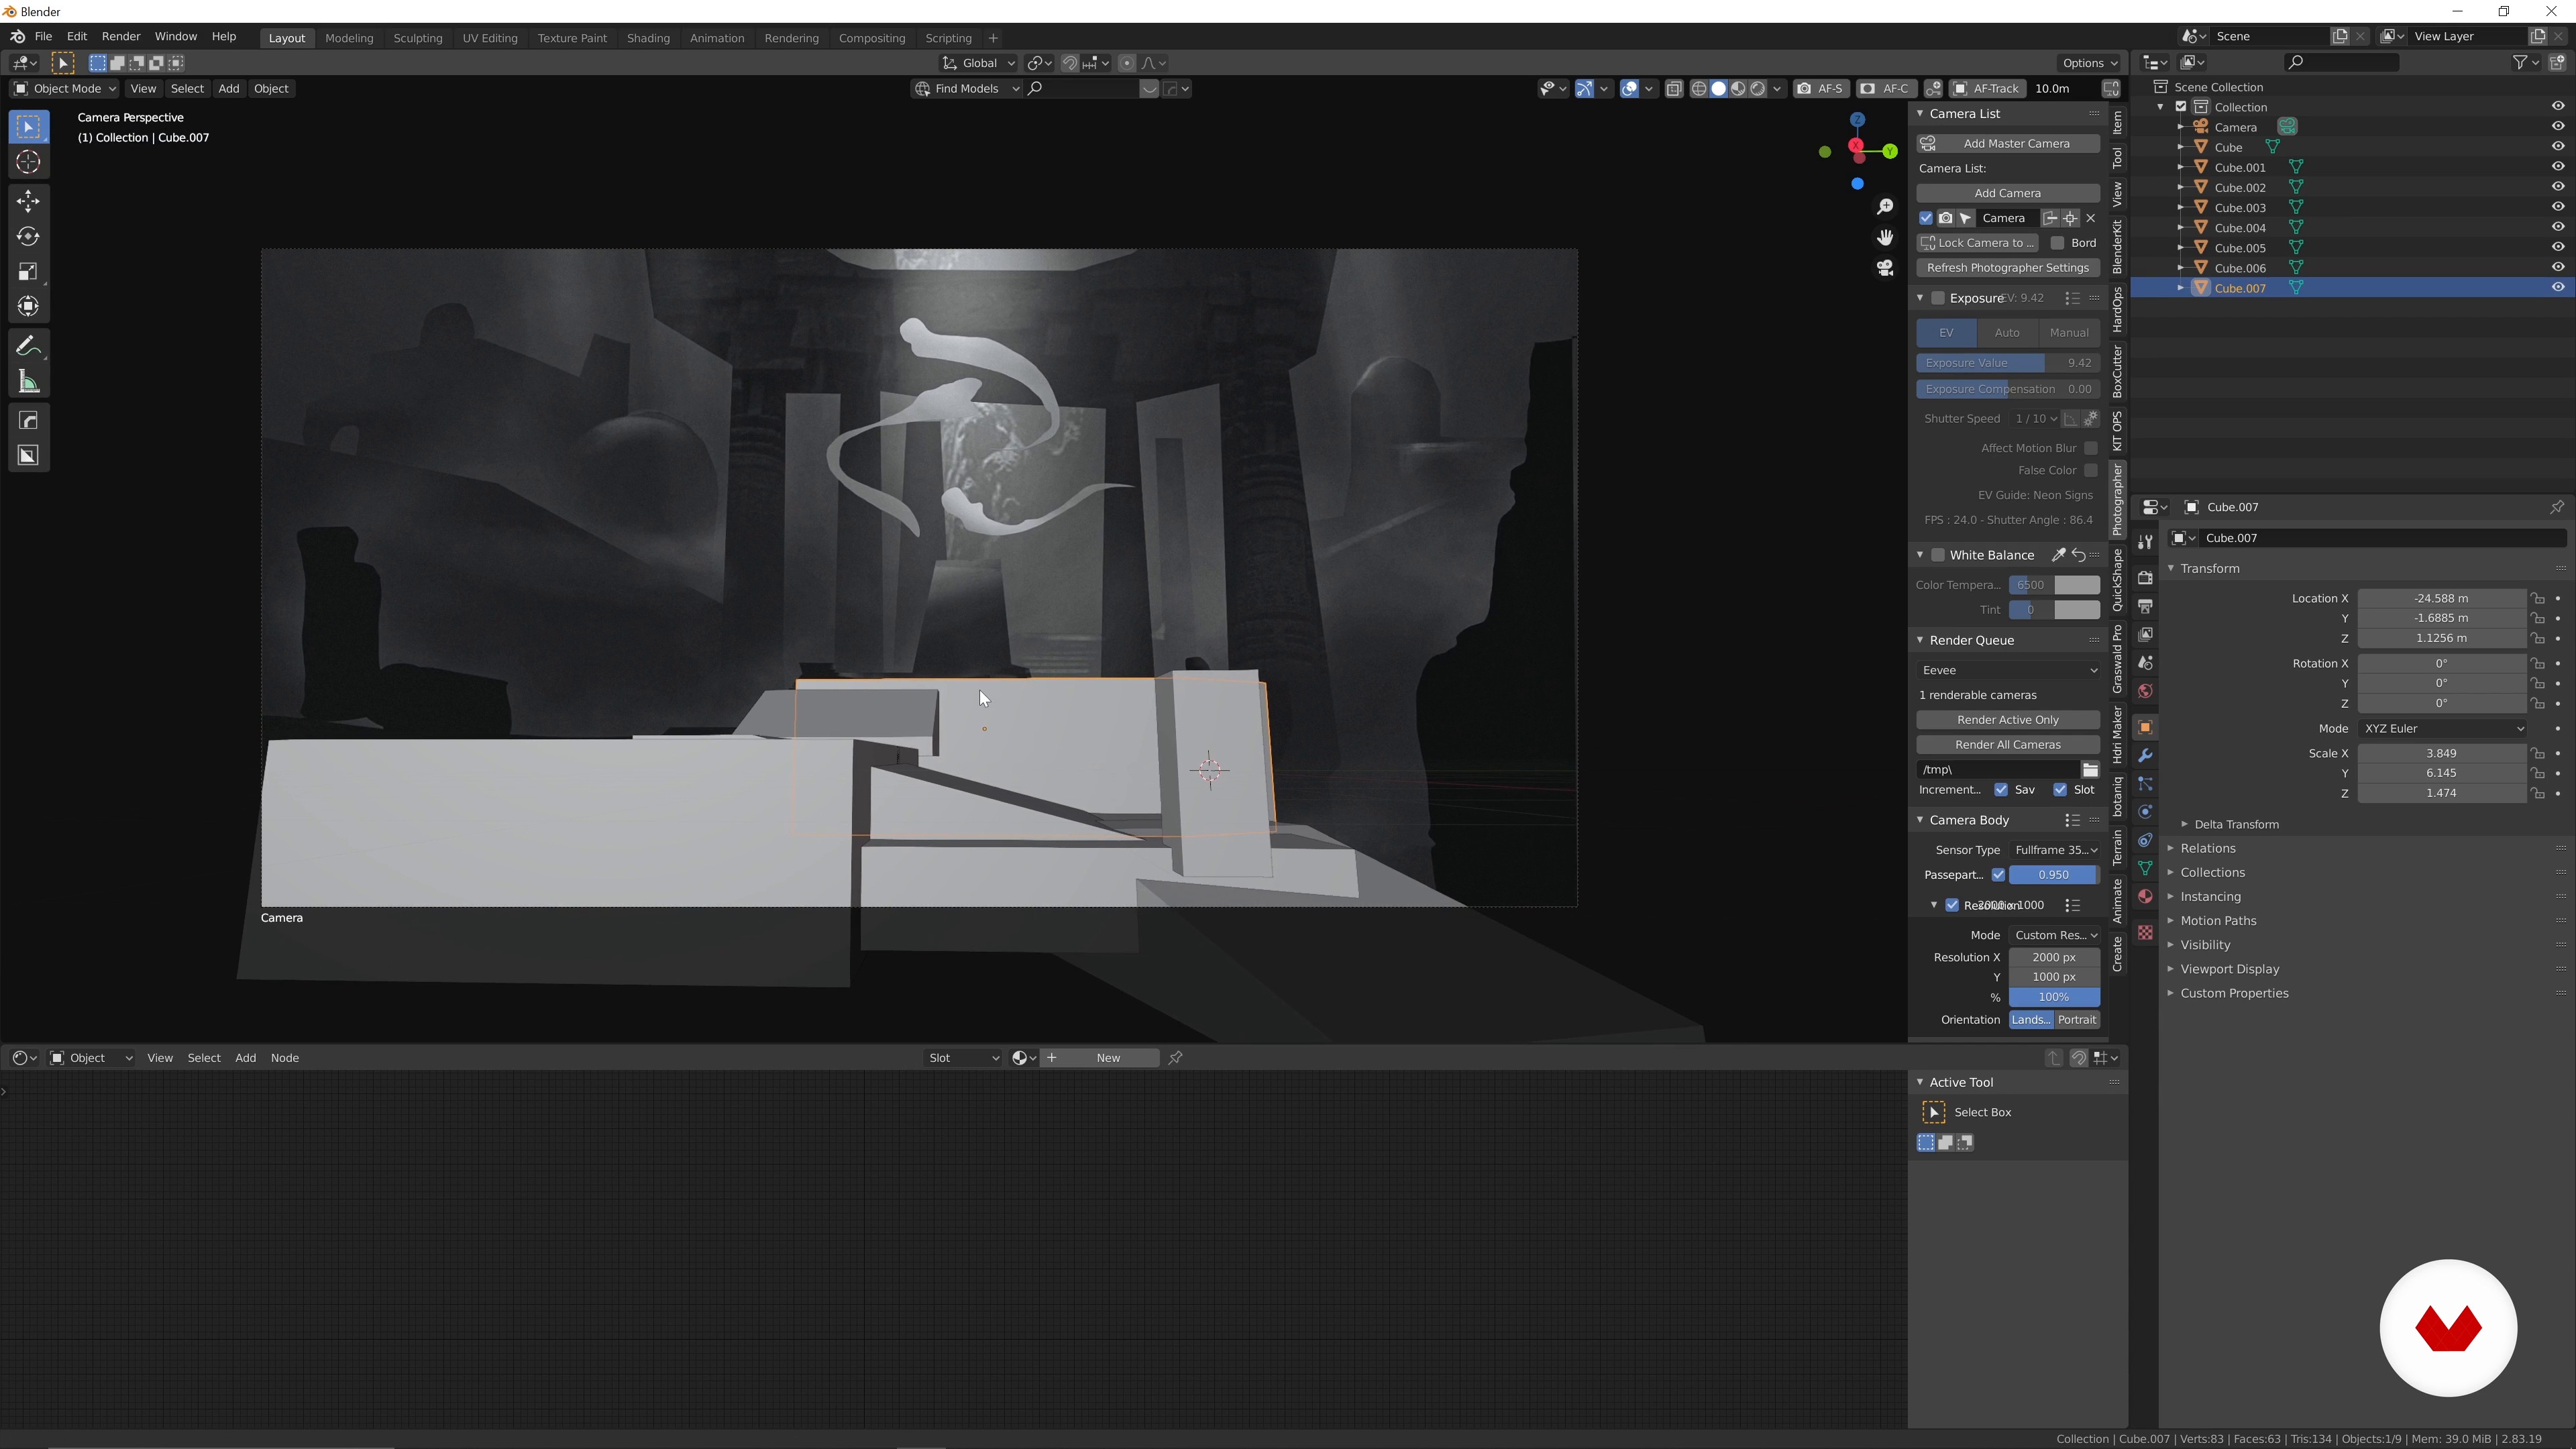The height and width of the screenshot is (1449, 2576).
Task: Open the Global orientation dropdown
Action: pos(978,63)
